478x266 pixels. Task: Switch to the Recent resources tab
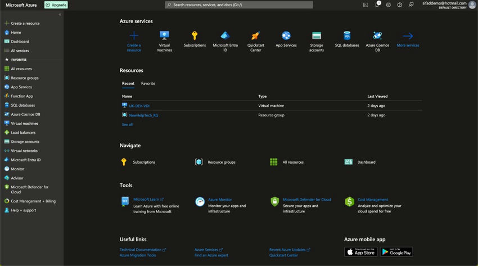tap(128, 83)
